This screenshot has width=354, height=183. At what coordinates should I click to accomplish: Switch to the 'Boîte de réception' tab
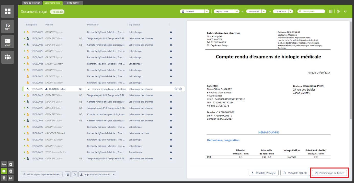[x=32, y=3]
